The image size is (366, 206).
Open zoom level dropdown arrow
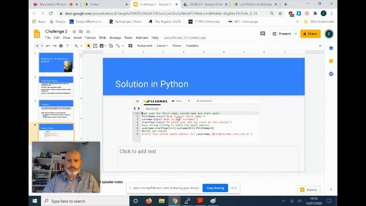pyautogui.click(x=81, y=46)
